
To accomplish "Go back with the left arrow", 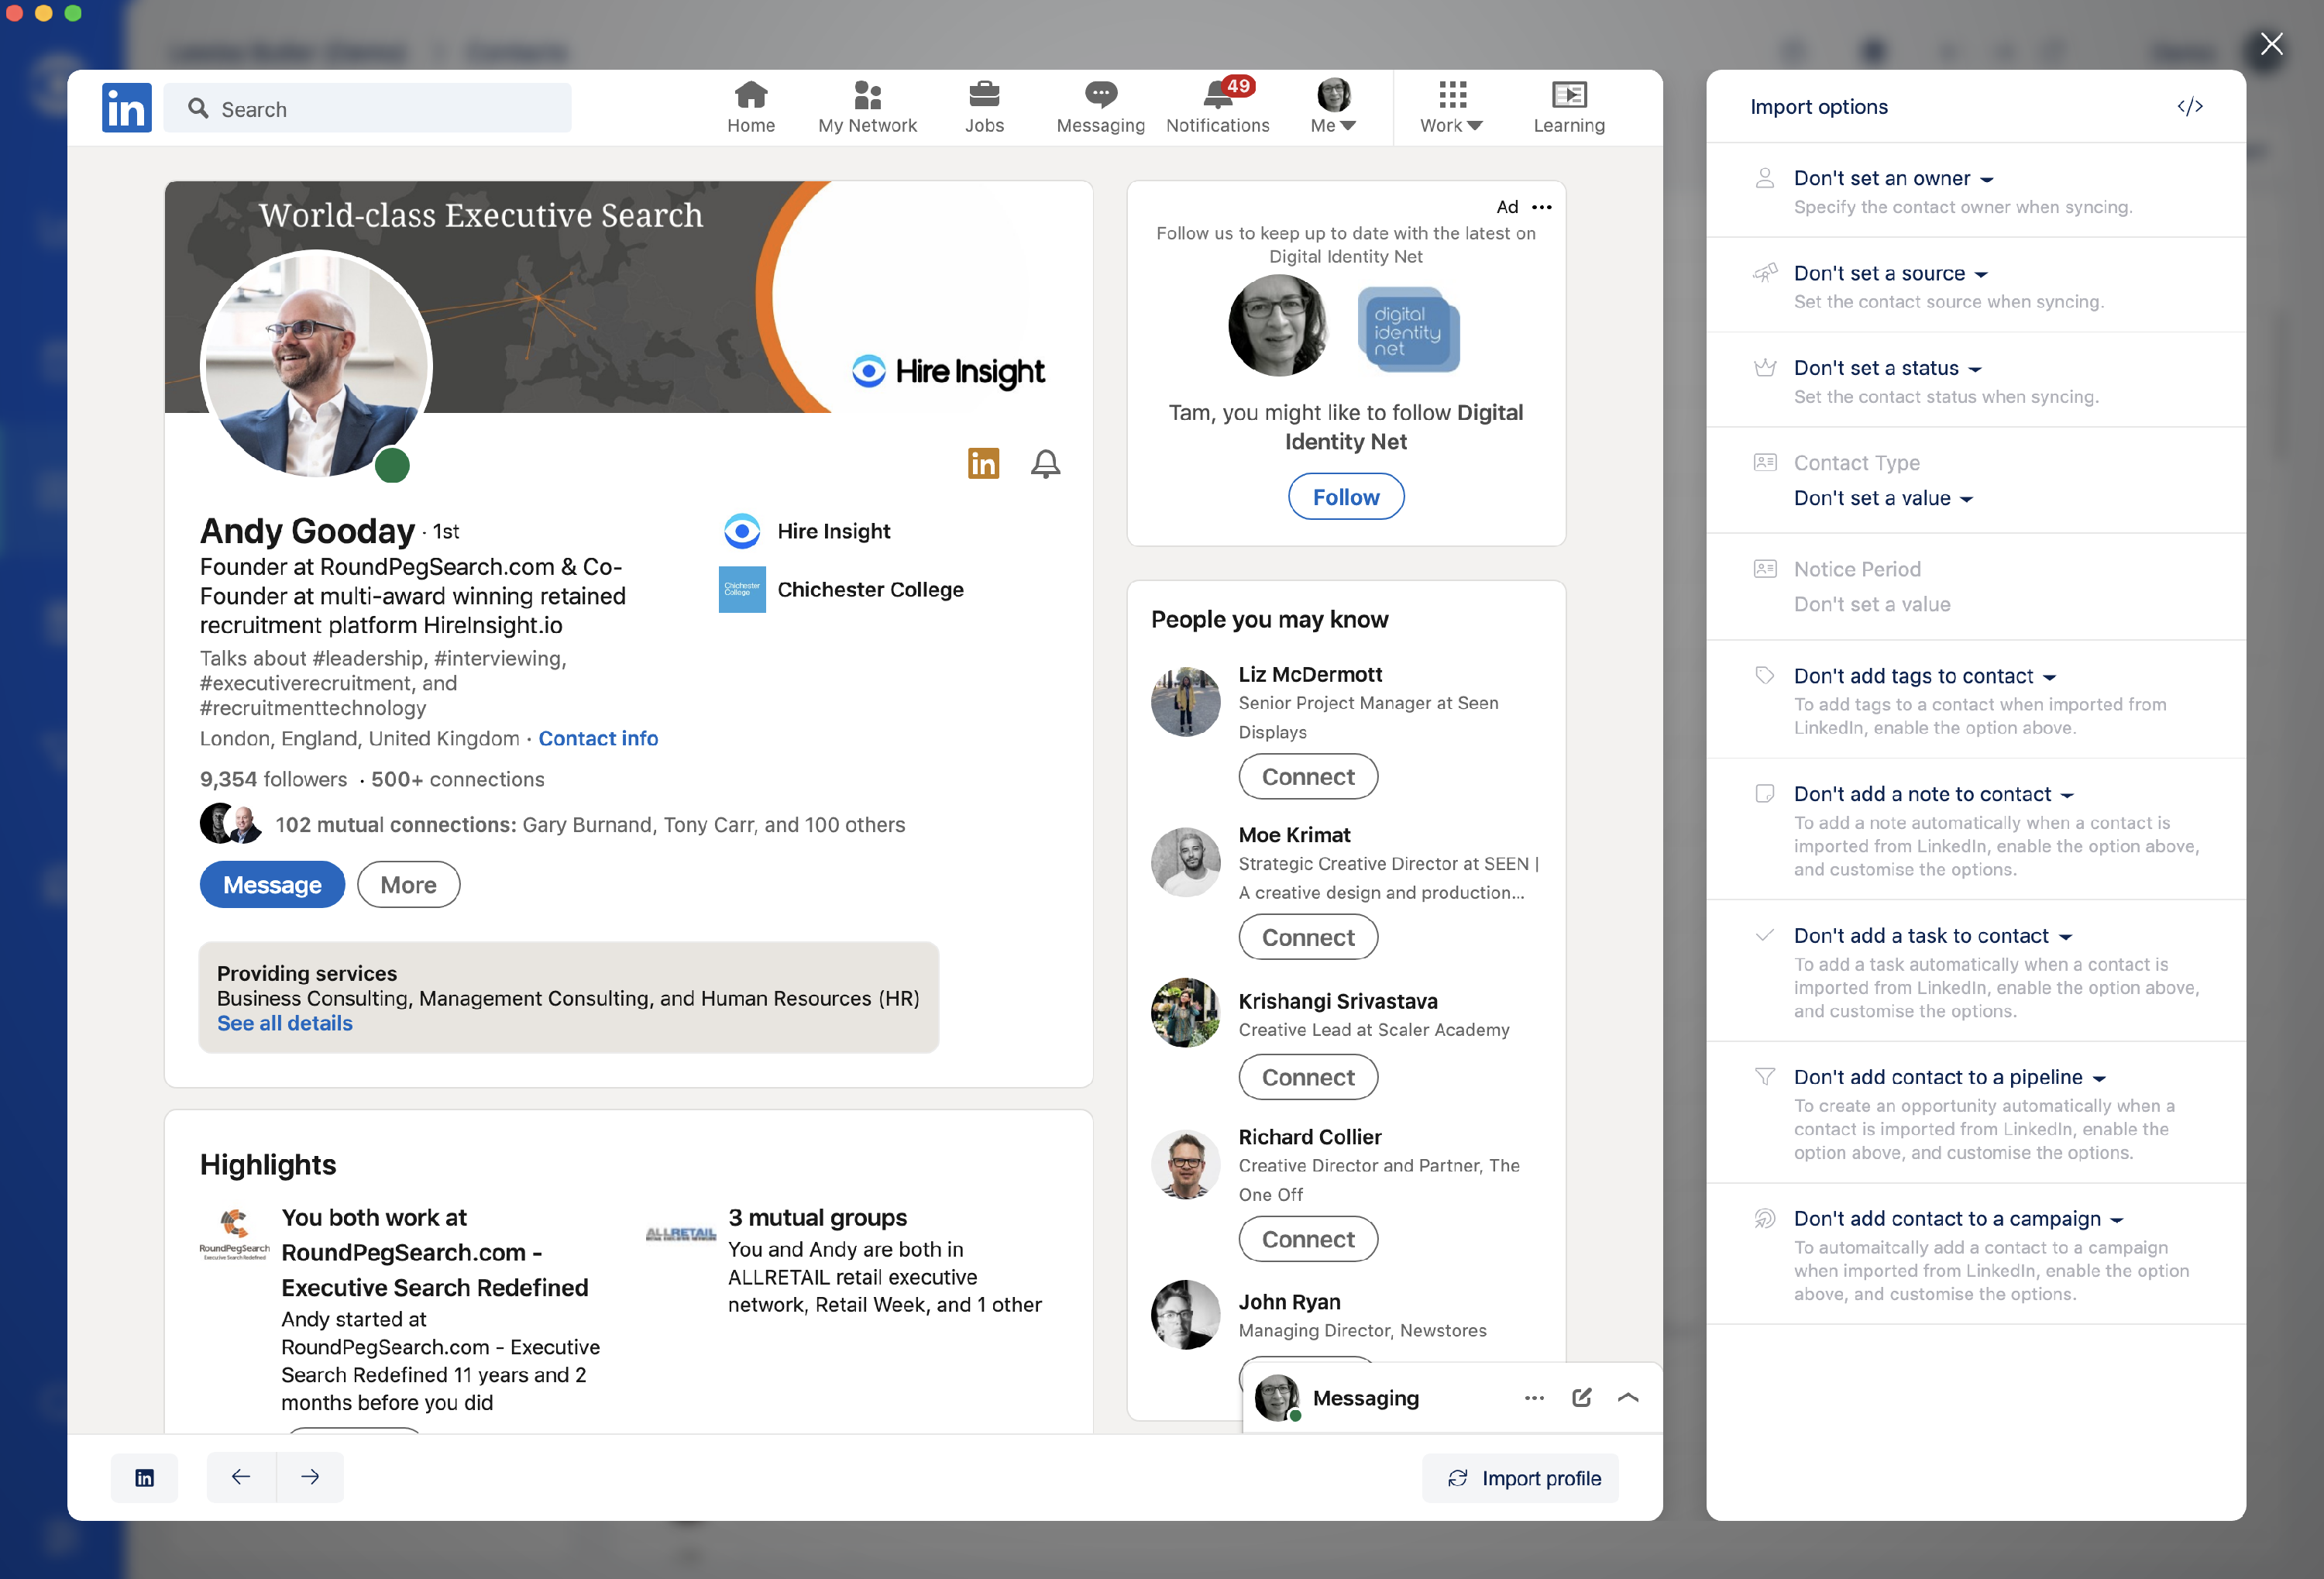I will [x=241, y=1477].
